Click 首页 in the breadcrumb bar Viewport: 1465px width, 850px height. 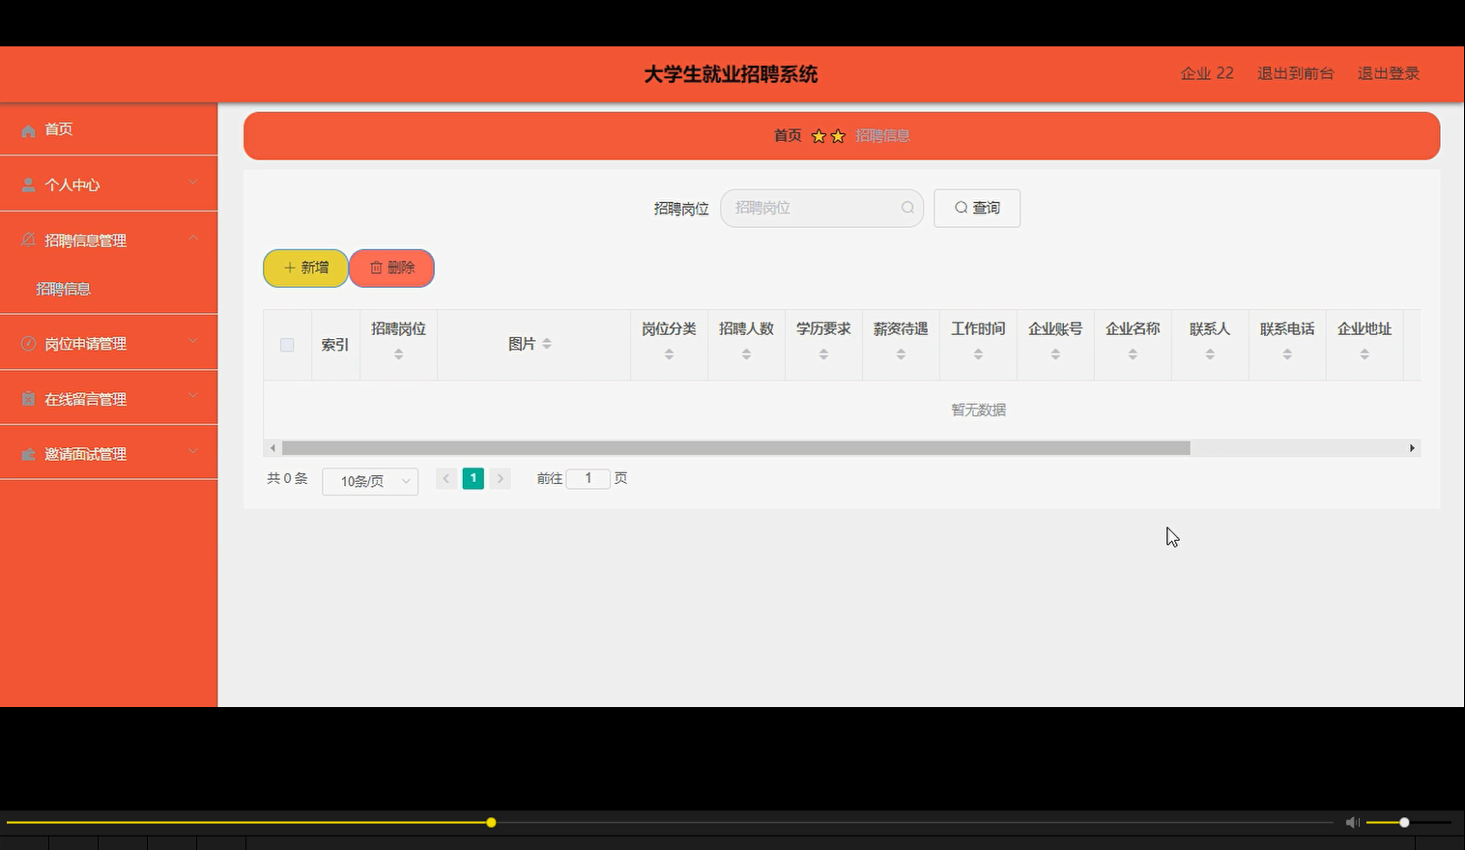click(x=788, y=135)
